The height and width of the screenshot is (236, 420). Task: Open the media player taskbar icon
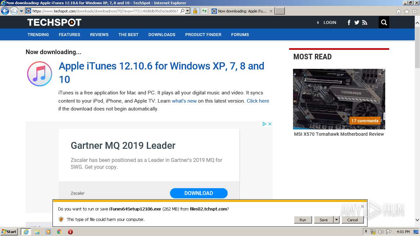(x=48, y=232)
